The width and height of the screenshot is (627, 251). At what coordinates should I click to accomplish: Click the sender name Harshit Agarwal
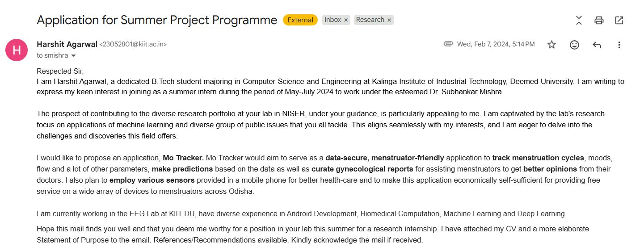(67, 44)
